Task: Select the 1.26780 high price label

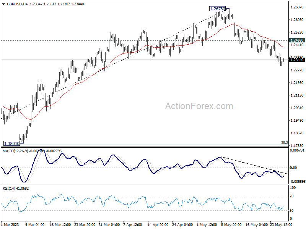Action: coord(217,9)
